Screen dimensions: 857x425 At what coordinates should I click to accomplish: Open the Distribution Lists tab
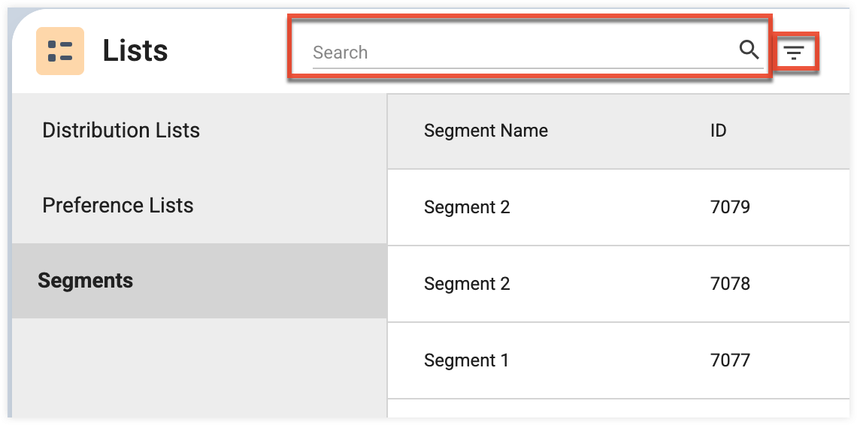[199, 131]
